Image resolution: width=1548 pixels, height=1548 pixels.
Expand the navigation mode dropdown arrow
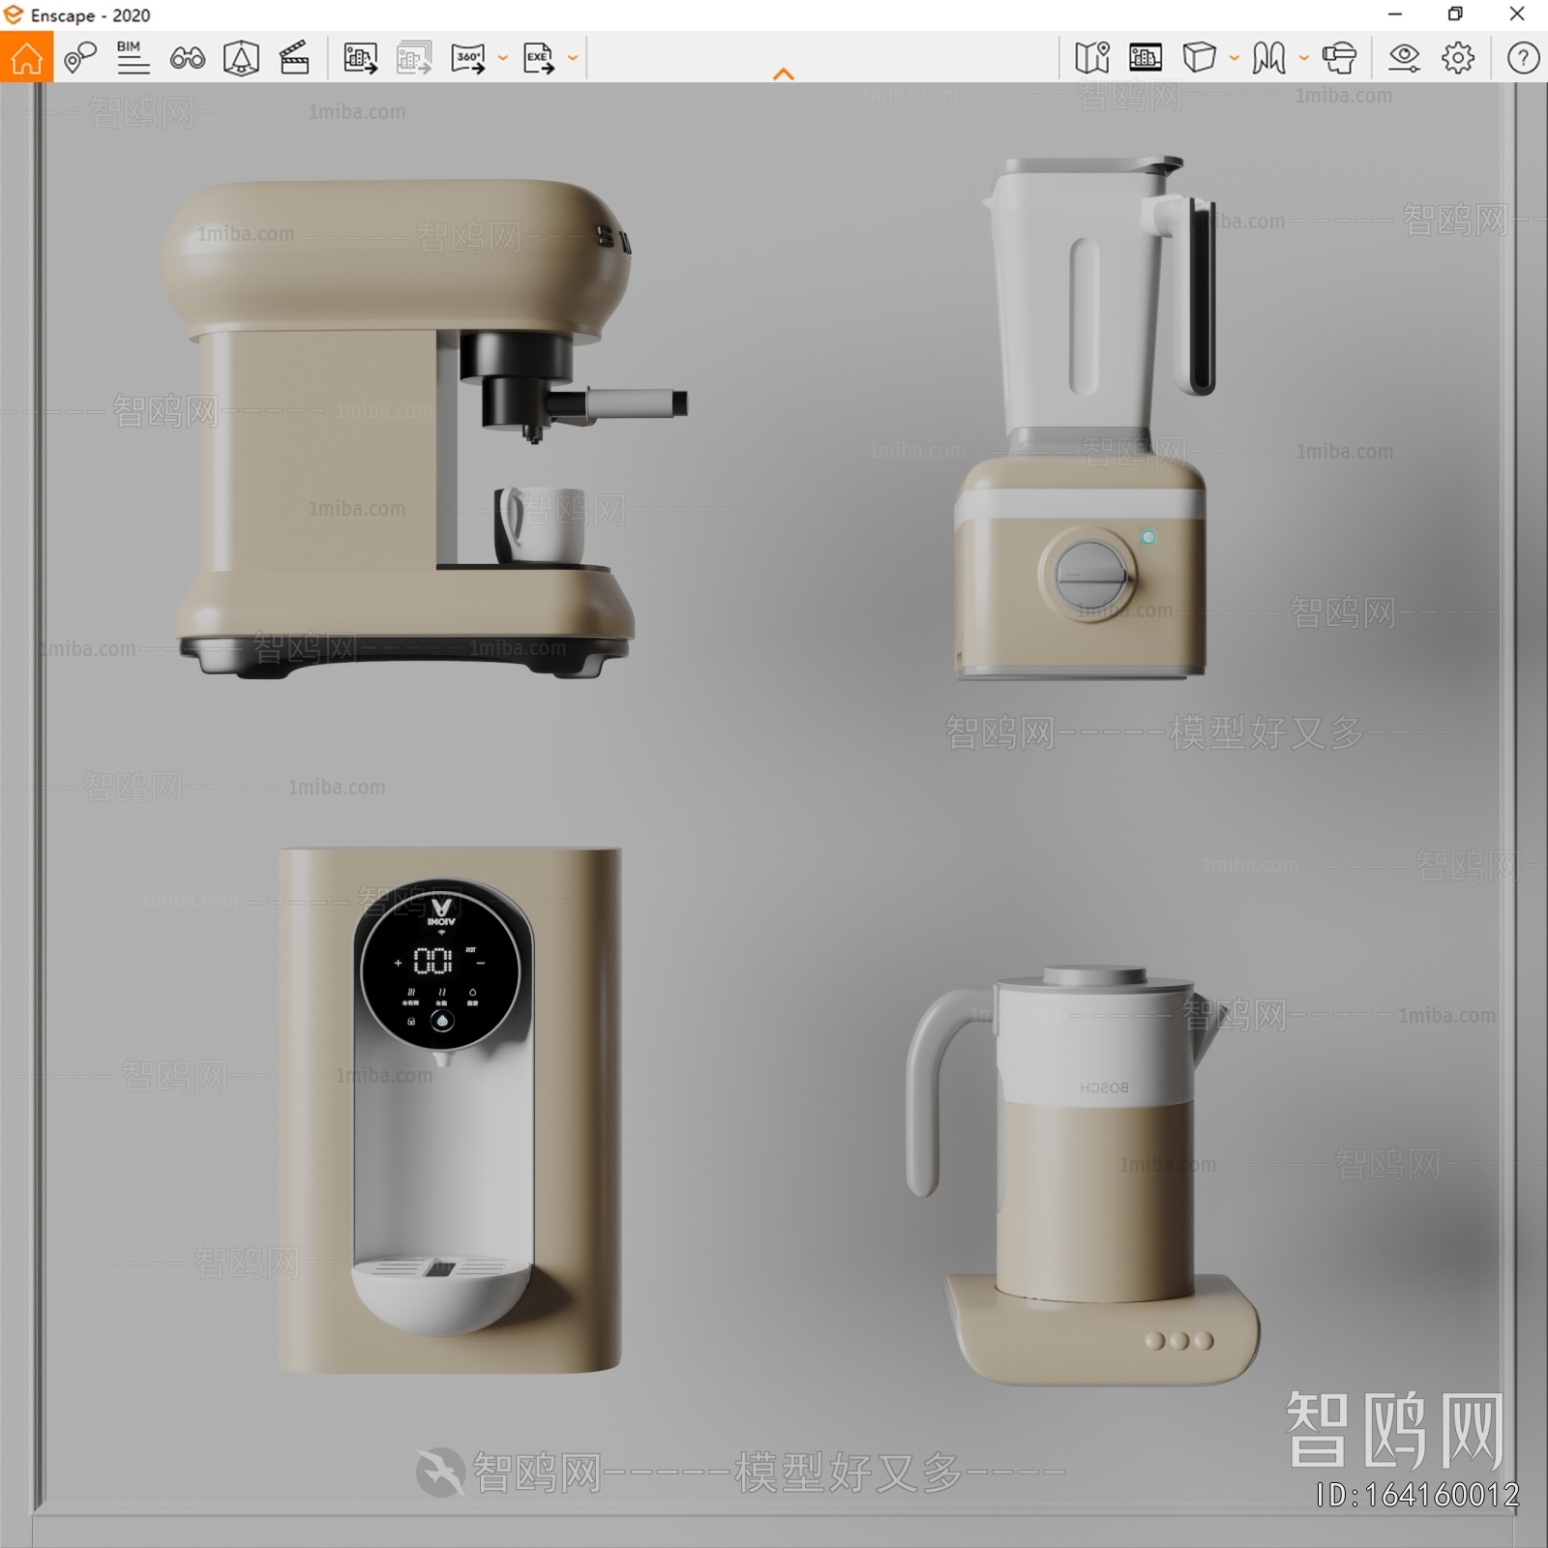(x=1304, y=58)
